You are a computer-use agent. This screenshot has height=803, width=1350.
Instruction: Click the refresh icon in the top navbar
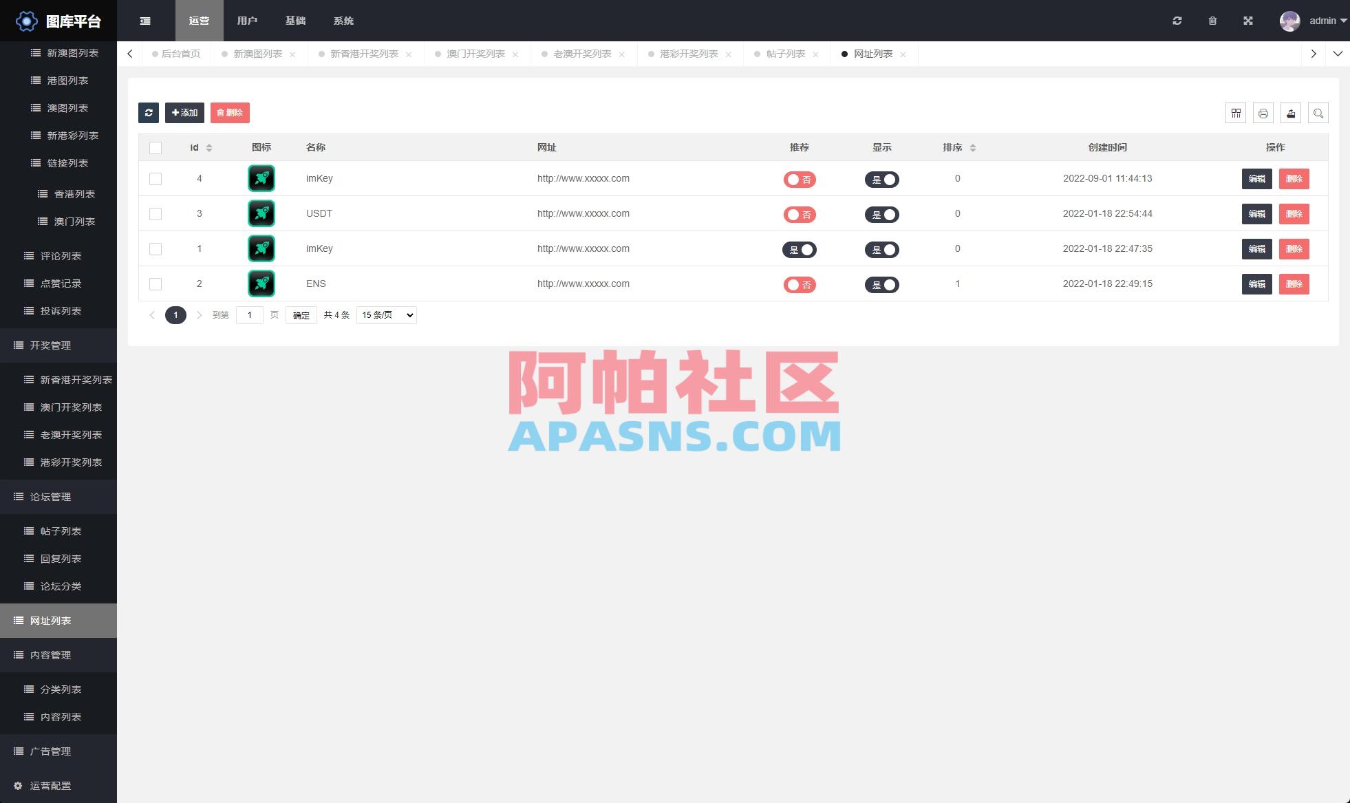coord(1177,21)
